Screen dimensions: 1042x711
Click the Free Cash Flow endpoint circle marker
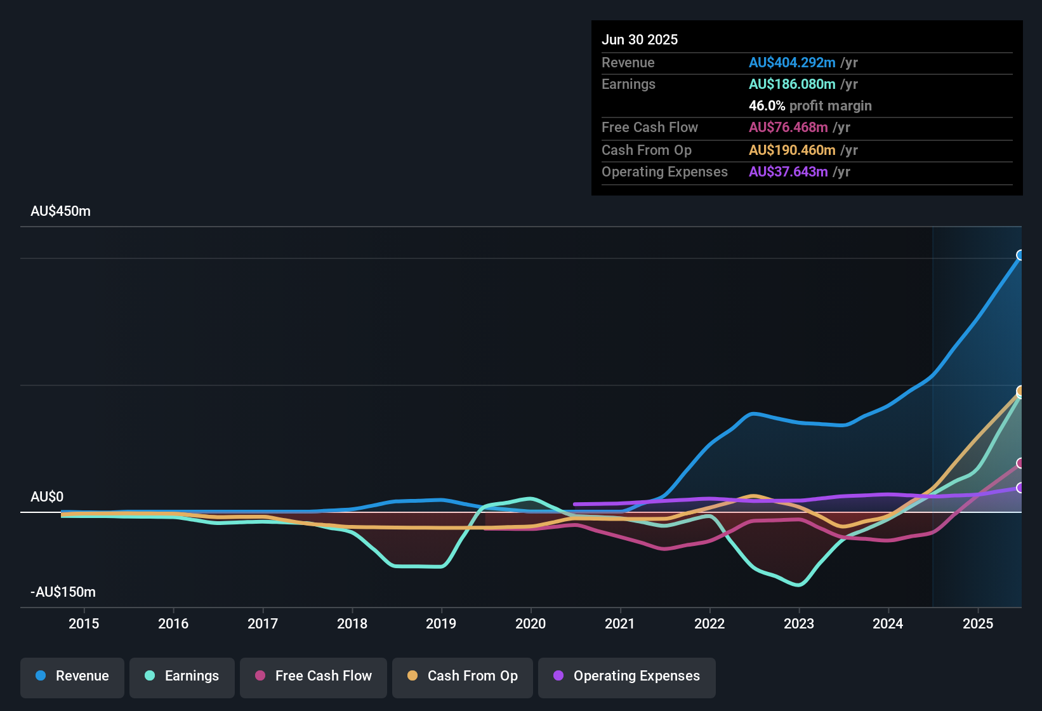coord(1020,463)
